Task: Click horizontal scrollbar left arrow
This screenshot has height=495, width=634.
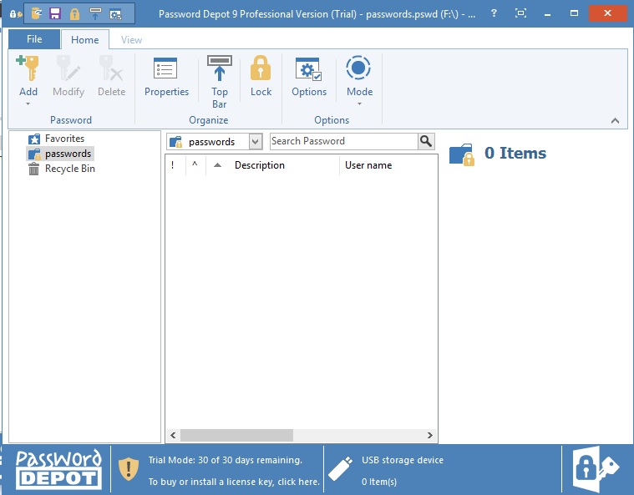Action: coord(173,435)
